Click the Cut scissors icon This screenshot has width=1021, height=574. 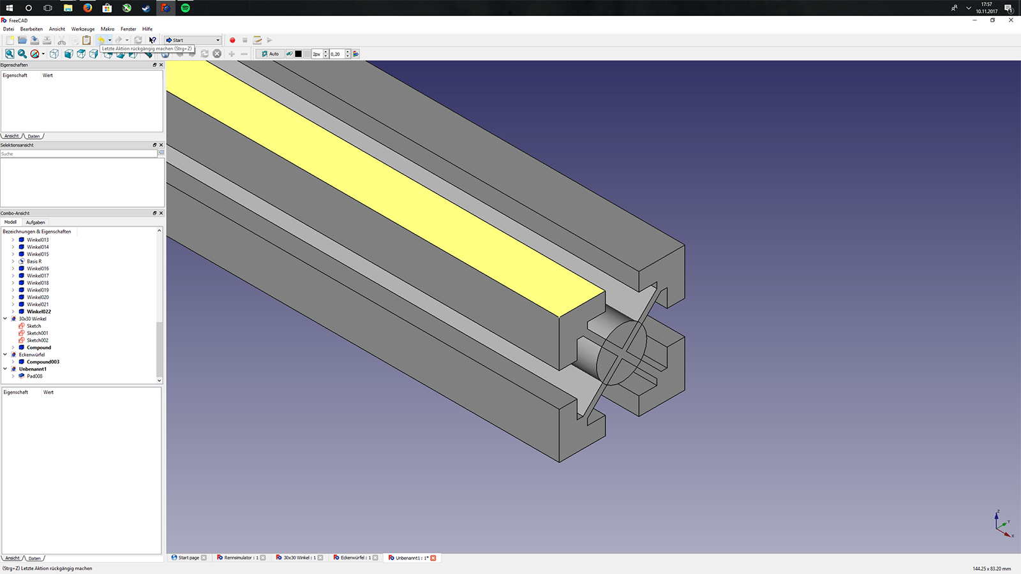pyautogui.click(x=61, y=40)
